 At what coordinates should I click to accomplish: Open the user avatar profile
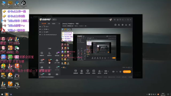(110, 19)
